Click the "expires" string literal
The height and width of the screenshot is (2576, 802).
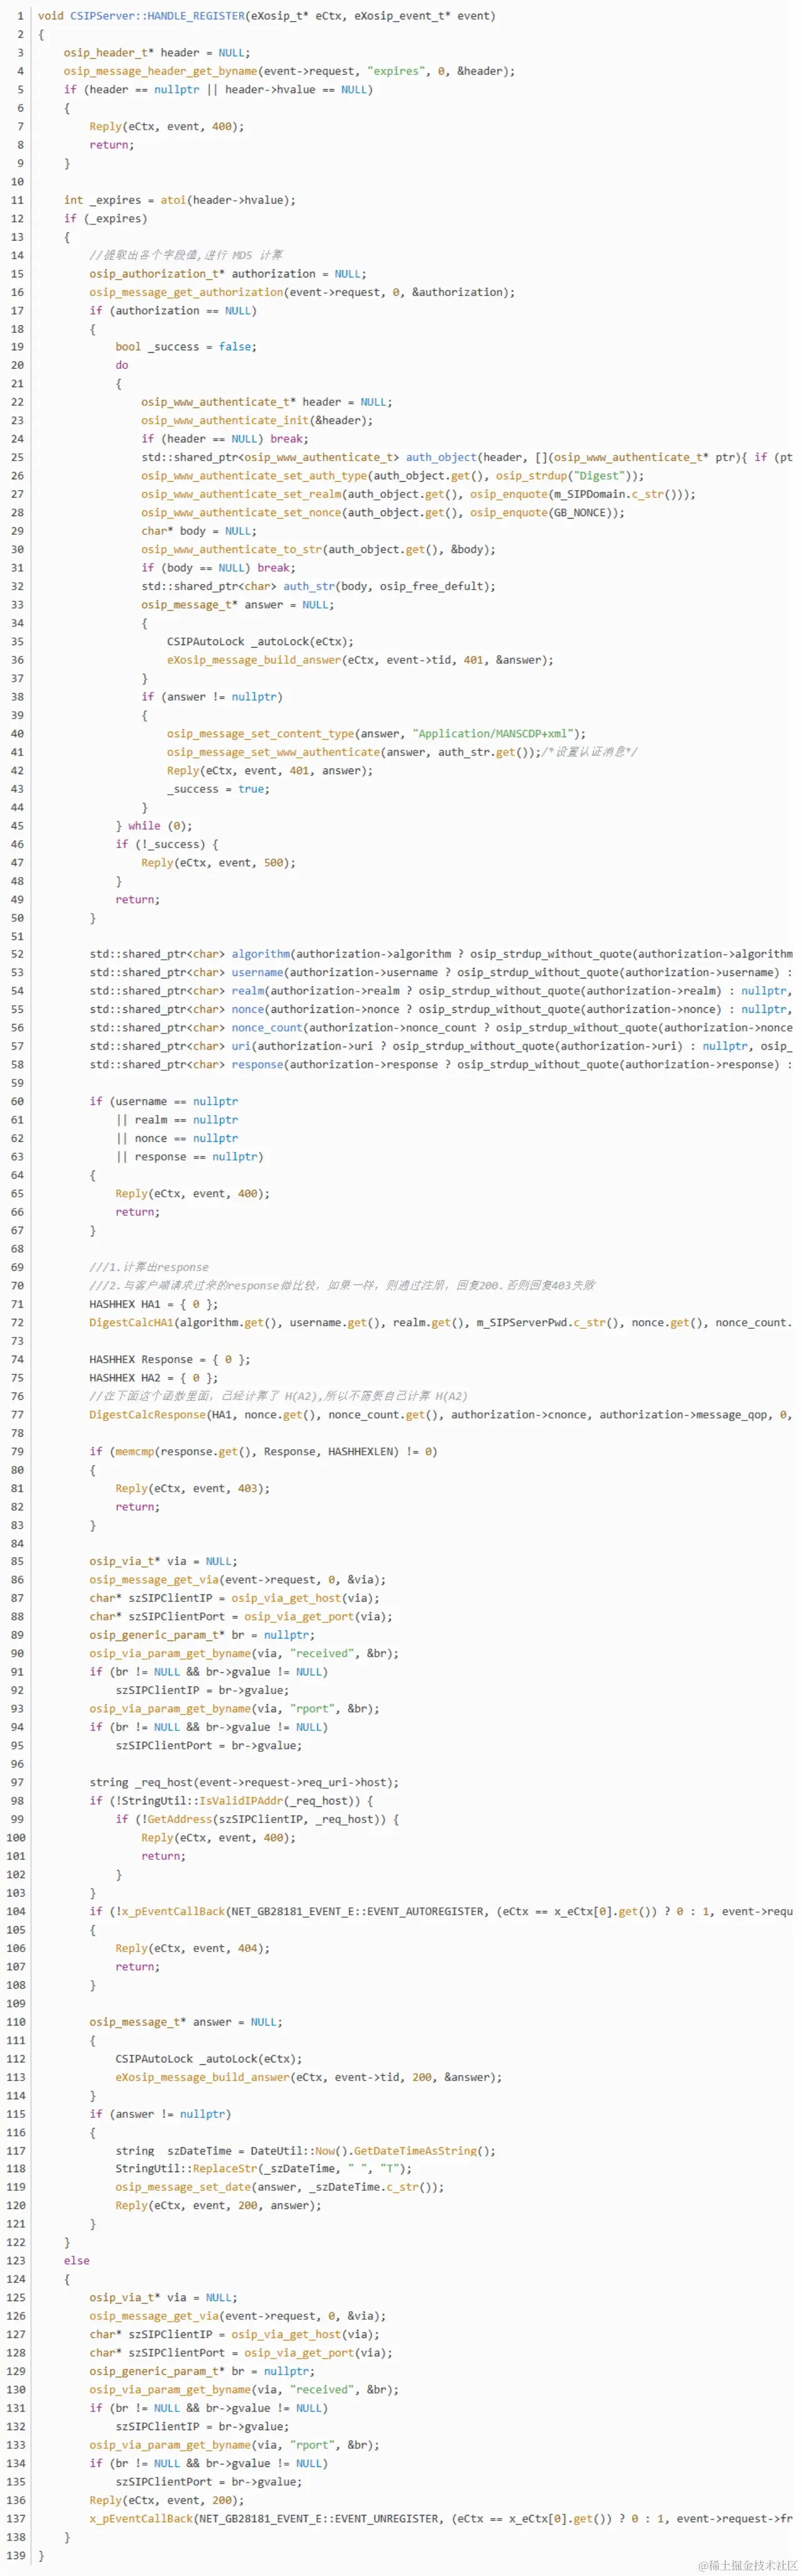pyautogui.click(x=396, y=71)
